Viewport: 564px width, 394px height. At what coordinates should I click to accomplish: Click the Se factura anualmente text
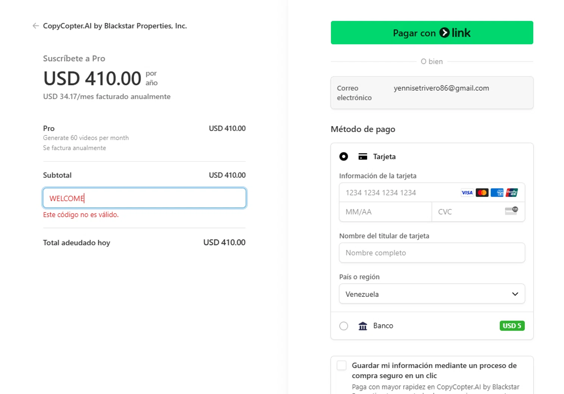point(74,148)
